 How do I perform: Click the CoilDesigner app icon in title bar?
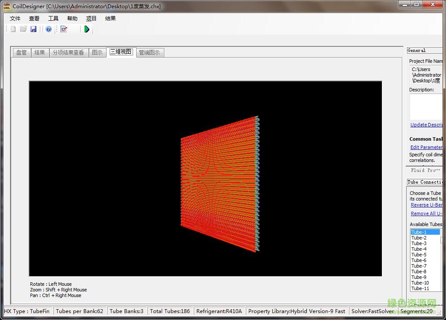[7, 6]
